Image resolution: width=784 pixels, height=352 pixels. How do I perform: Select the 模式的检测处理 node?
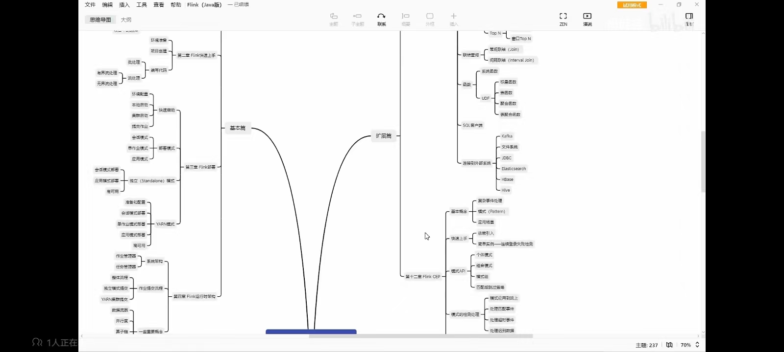(465, 314)
